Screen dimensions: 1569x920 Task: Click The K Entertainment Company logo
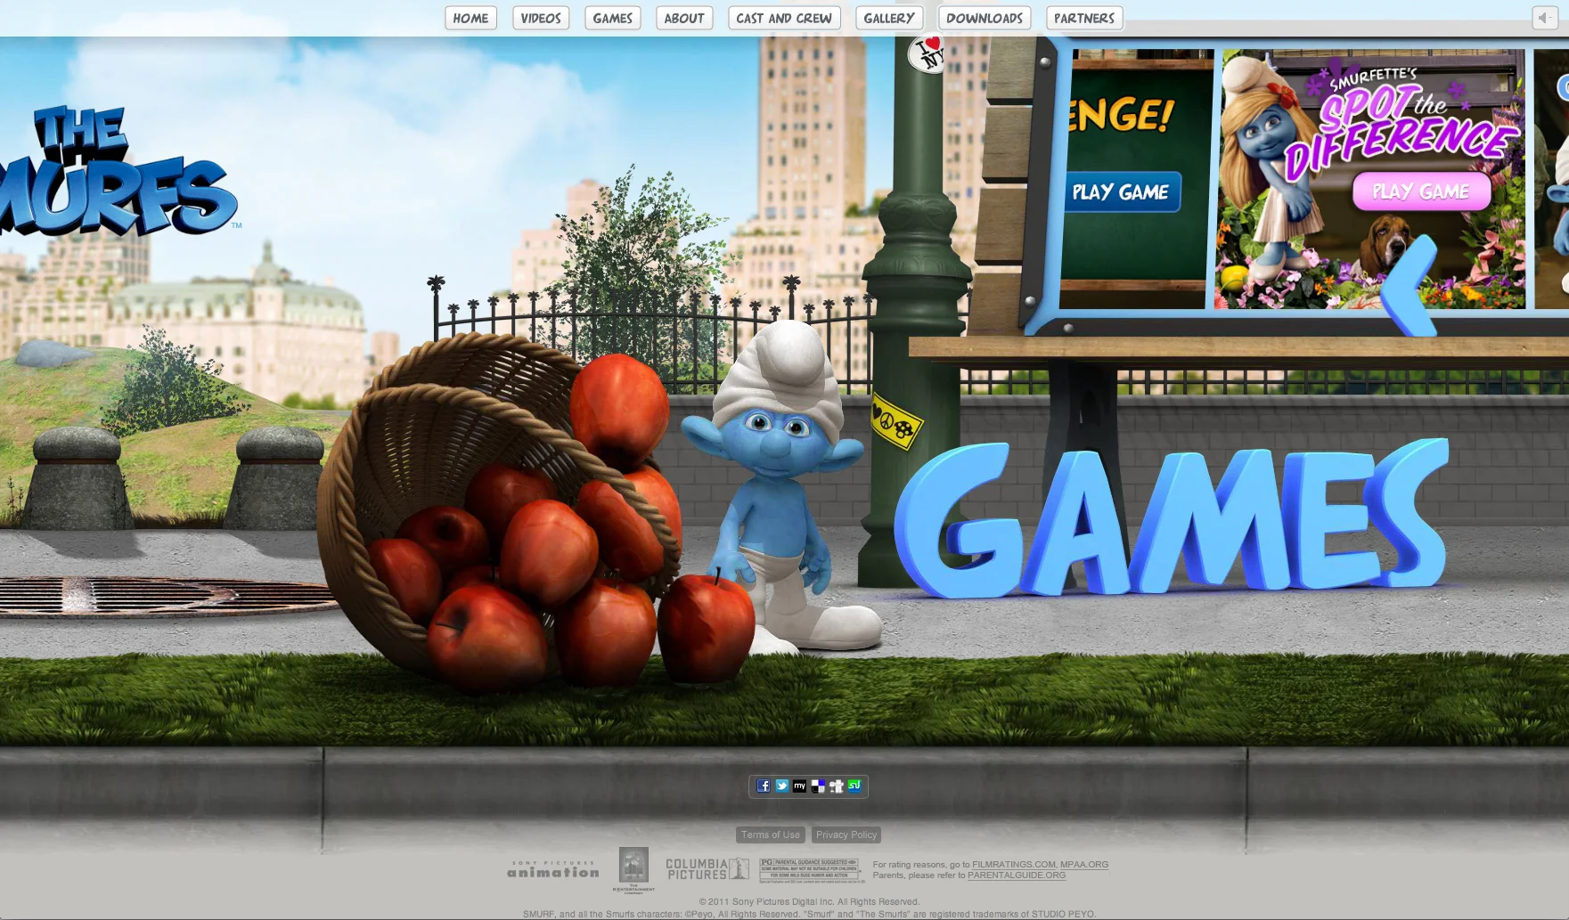tap(633, 869)
